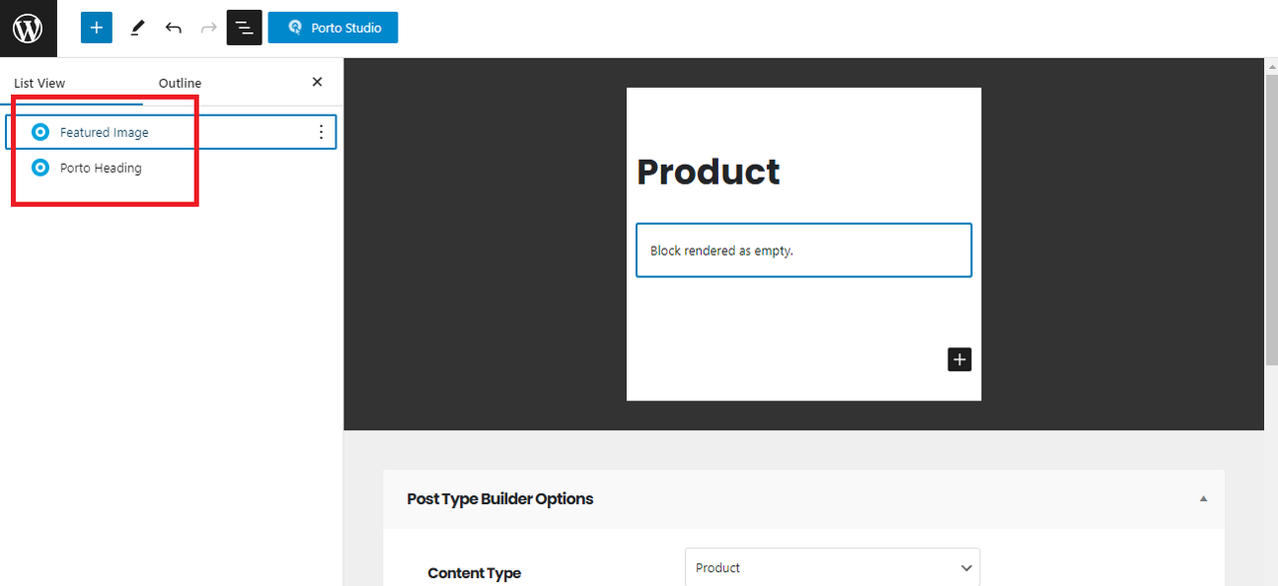Add block using canvas plus button
The height and width of the screenshot is (586, 1278).
click(x=959, y=359)
